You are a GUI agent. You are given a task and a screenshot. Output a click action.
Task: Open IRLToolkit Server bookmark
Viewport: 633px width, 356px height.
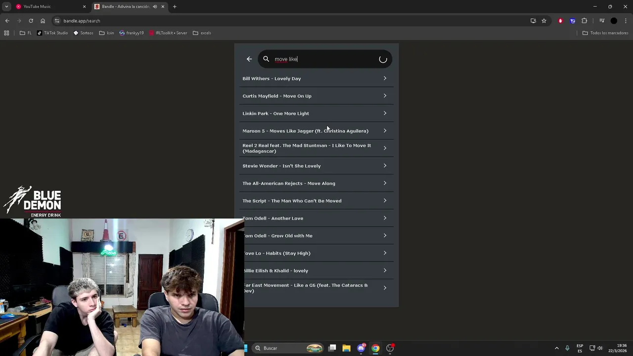pos(168,33)
